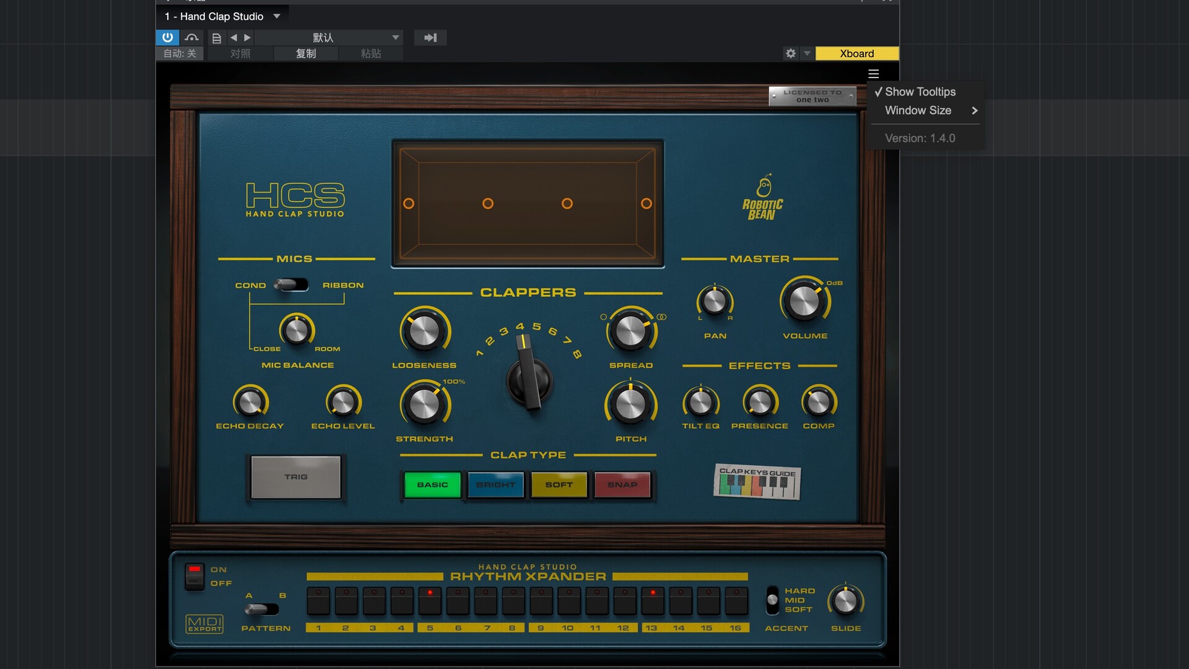
Task: Select the BASIC clap type
Action: pos(432,484)
